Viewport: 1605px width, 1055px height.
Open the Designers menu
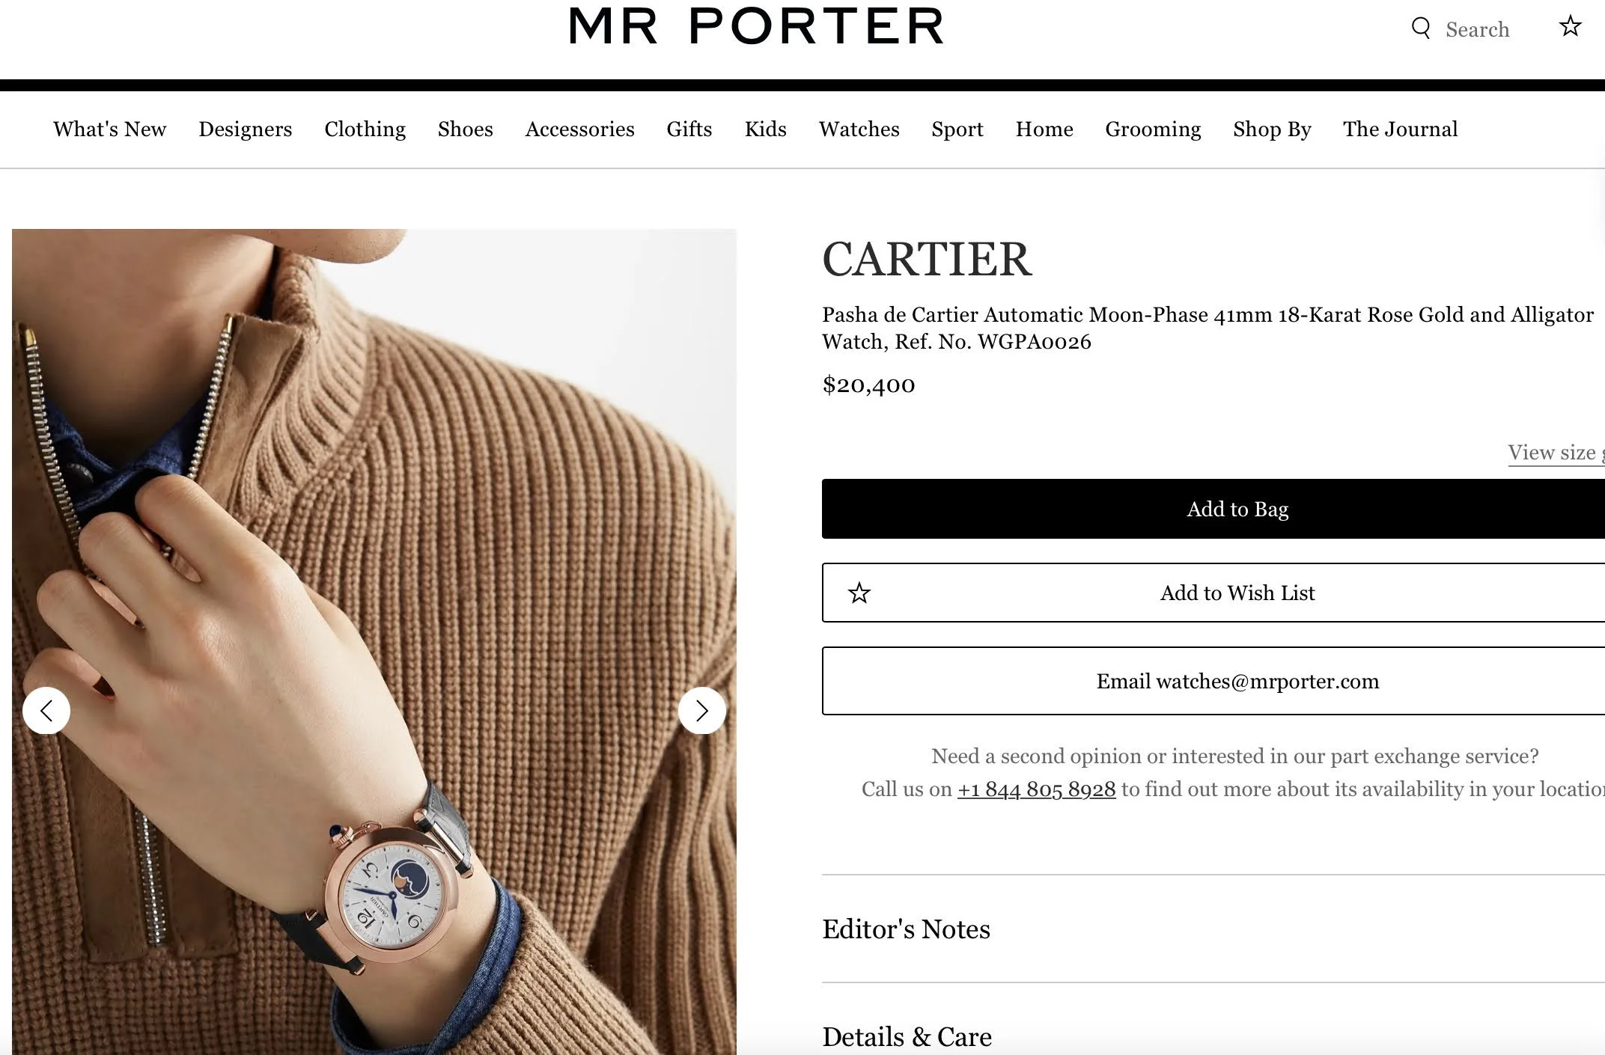245,129
